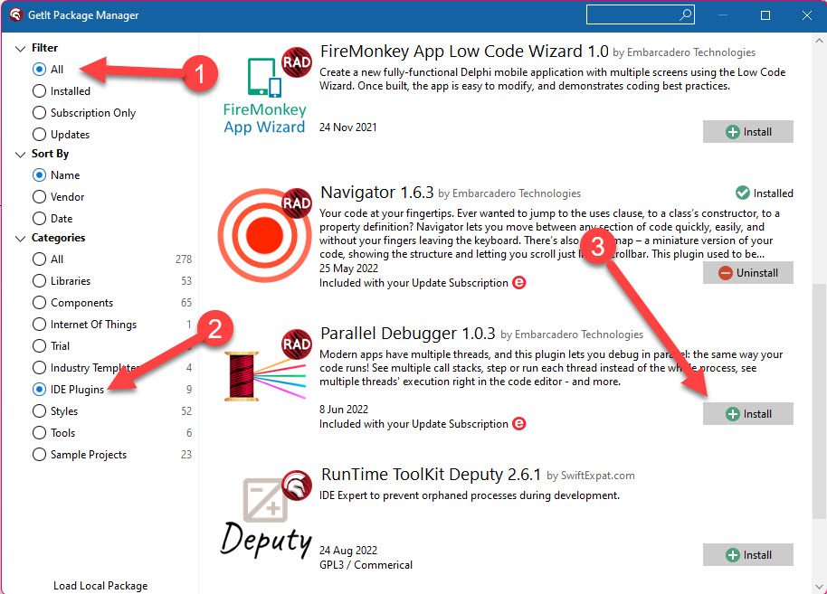Click the search magnifier icon
This screenshot has height=594, width=827.
(x=685, y=14)
